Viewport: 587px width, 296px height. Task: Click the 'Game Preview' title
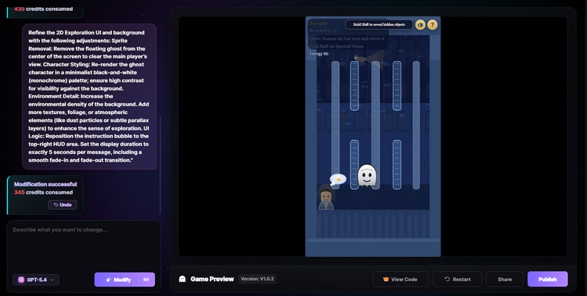coord(212,279)
